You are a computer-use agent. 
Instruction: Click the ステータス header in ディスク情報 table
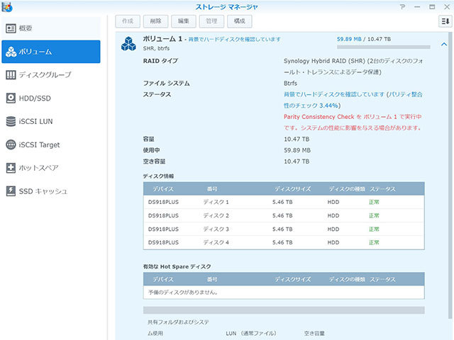[x=382, y=189]
